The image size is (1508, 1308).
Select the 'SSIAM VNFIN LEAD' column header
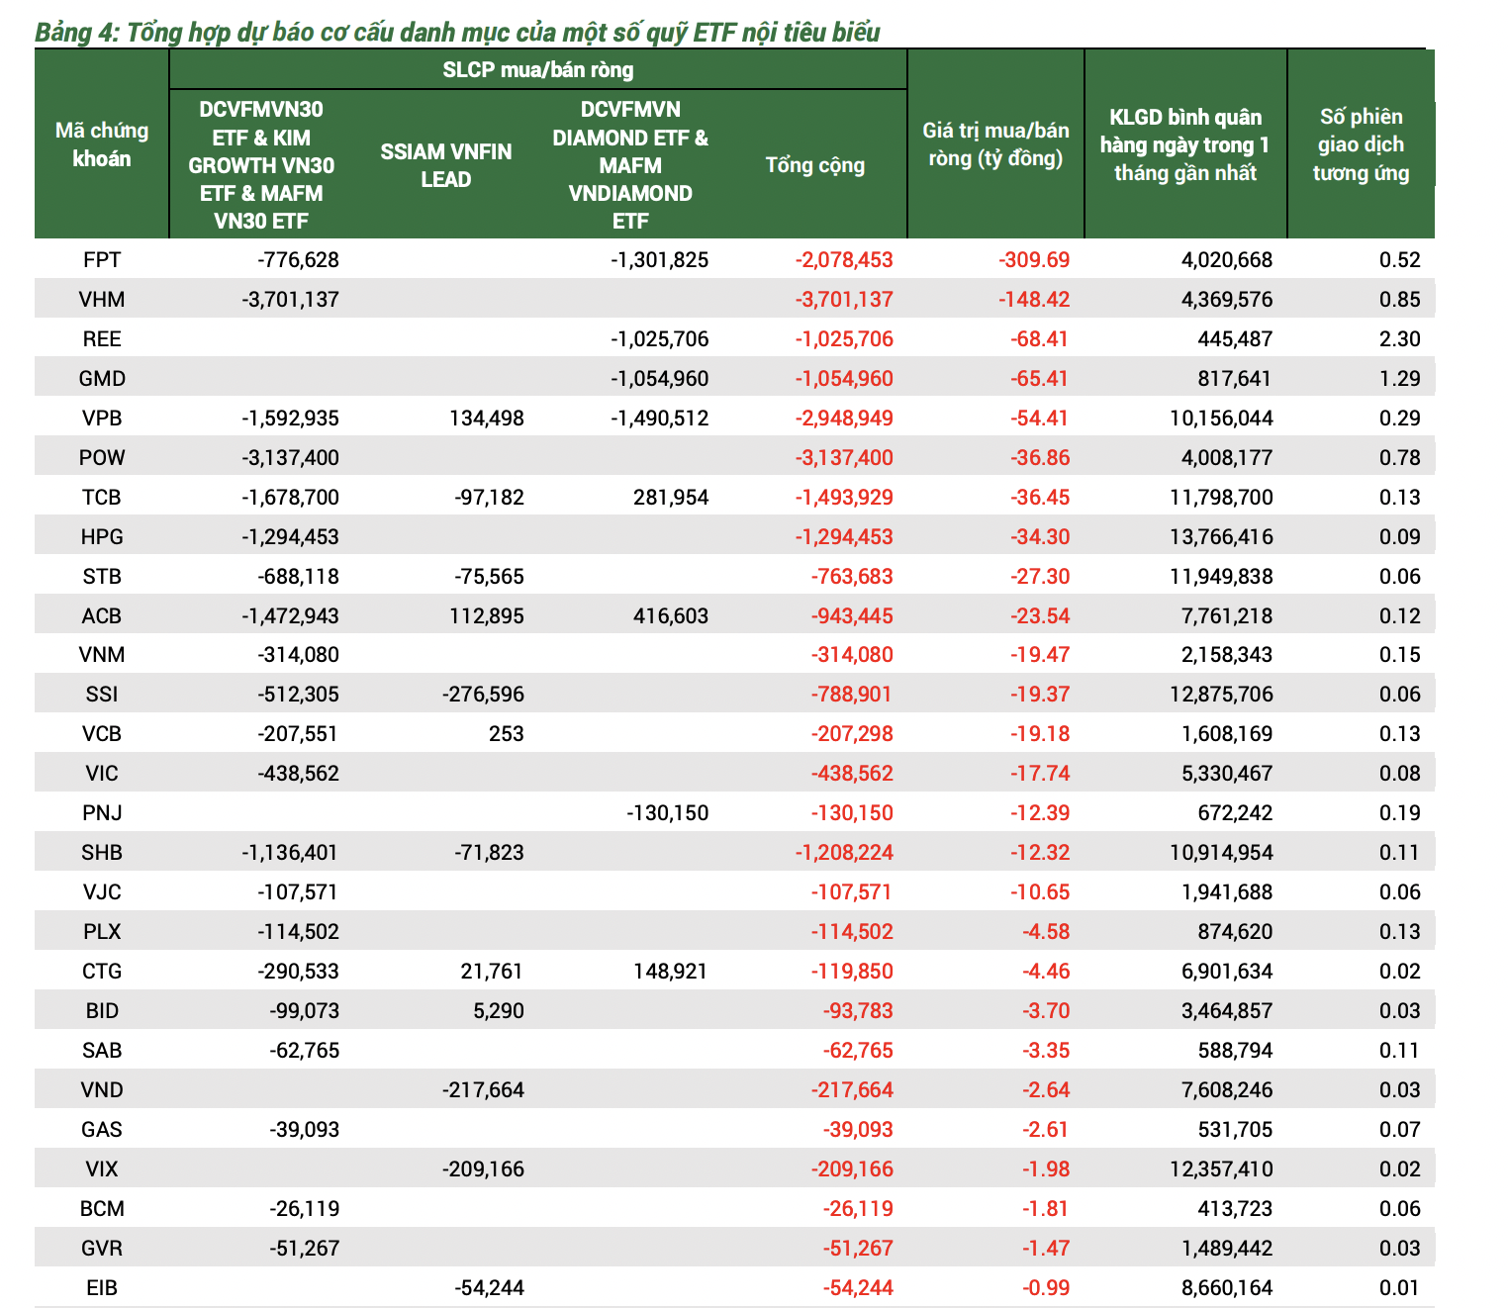445,165
